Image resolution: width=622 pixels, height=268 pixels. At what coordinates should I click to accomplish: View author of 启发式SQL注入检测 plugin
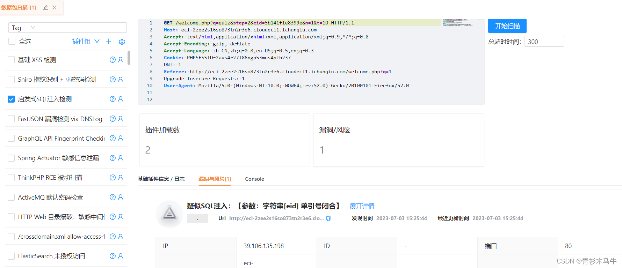click(x=121, y=99)
